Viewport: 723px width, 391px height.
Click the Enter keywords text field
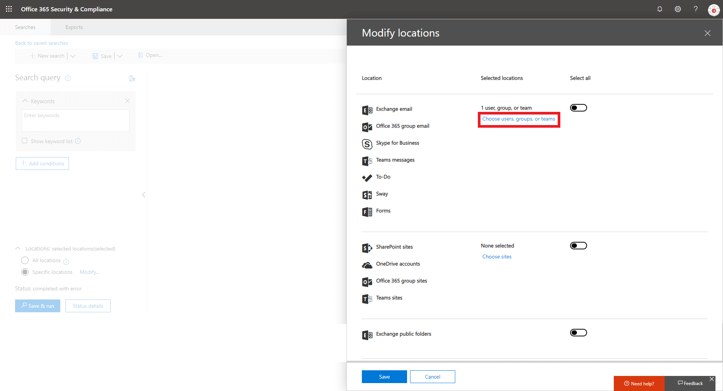coord(76,121)
